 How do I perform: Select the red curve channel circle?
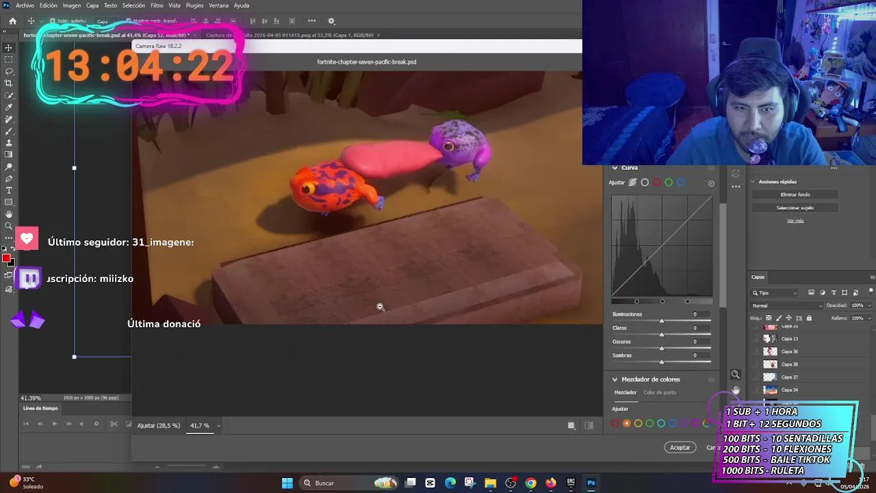656,183
